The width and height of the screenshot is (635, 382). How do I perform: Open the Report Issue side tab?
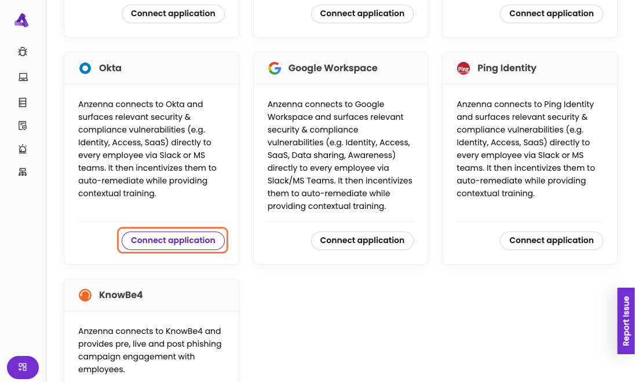point(626,321)
